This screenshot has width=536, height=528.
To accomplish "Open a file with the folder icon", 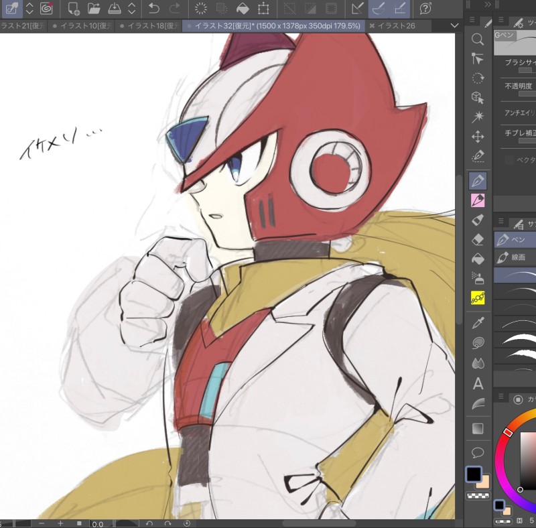I will pyautogui.click(x=94, y=9).
